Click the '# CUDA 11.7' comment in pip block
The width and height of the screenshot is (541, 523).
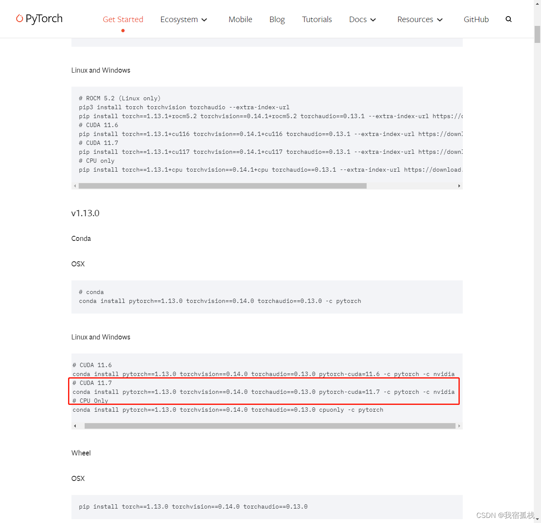[98, 143]
